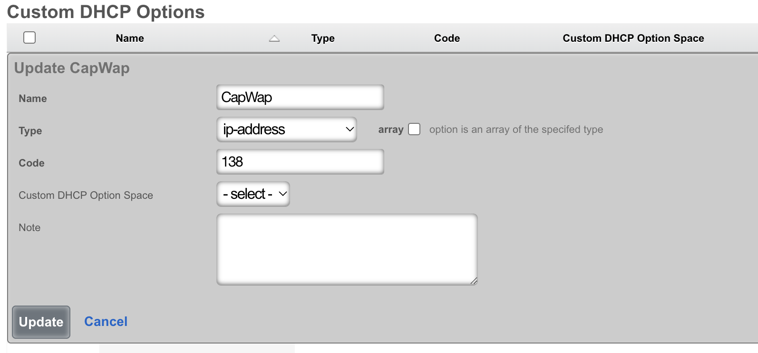The width and height of the screenshot is (758, 353).
Task: Sort by the Name column header
Action: click(129, 38)
